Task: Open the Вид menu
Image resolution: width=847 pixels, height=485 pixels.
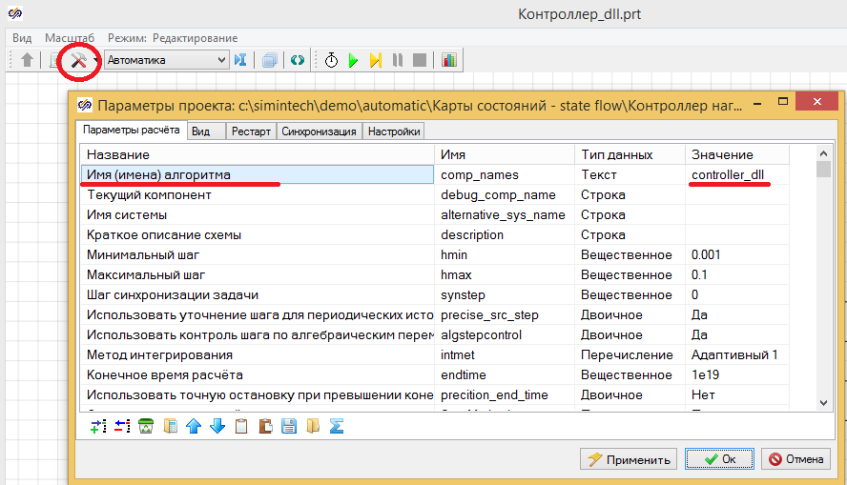Action: (22, 38)
